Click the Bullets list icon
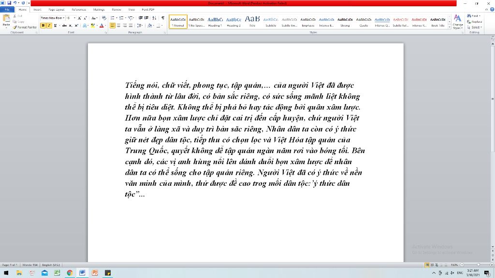 tap(112, 18)
